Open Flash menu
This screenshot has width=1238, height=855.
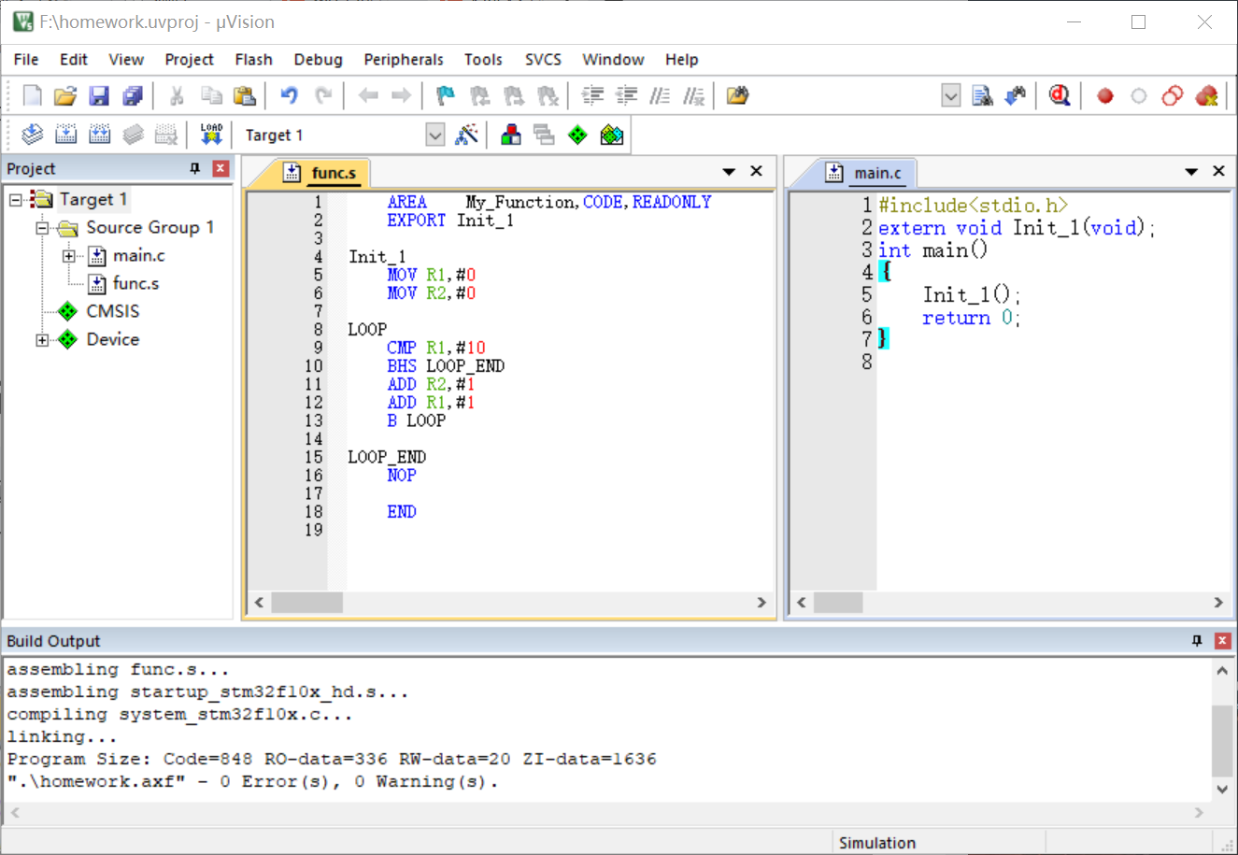(253, 59)
